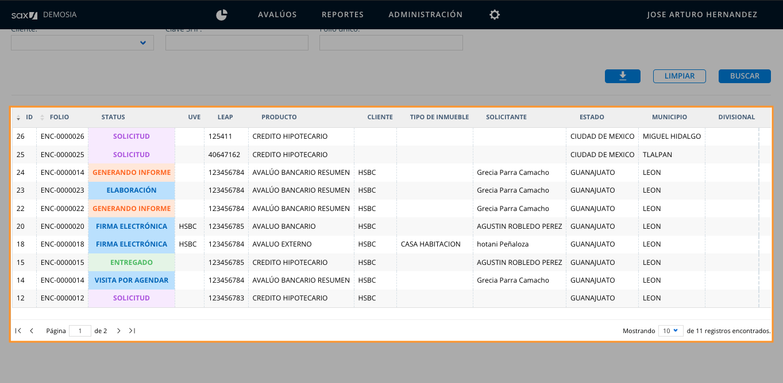Click the ESTADO column header
This screenshot has height=383, width=783.
pyautogui.click(x=592, y=117)
